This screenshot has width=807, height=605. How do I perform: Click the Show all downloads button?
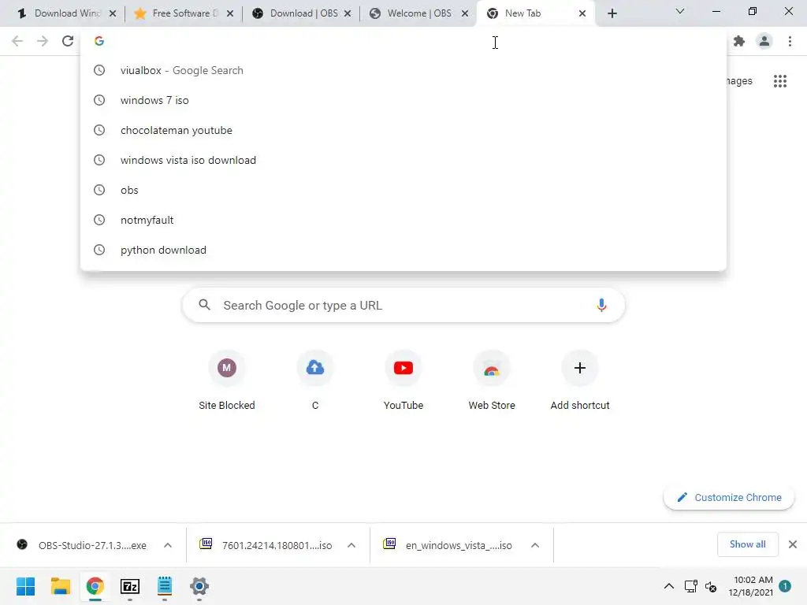point(747,544)
